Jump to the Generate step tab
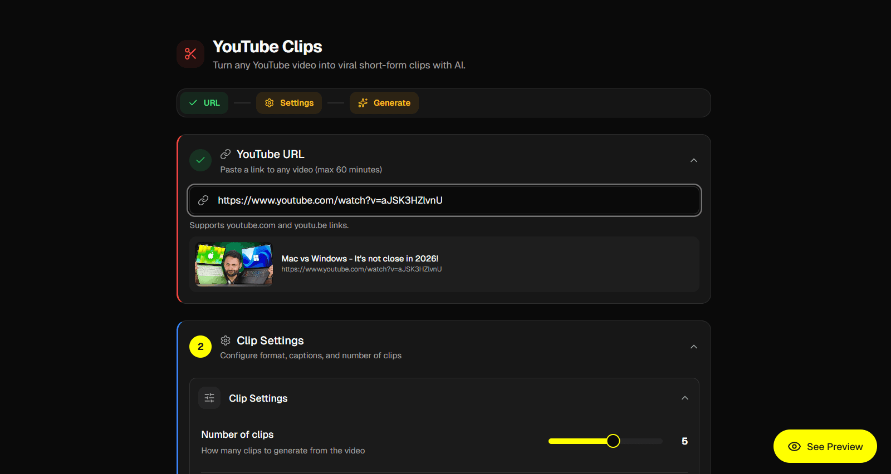 tap(384, 103)
